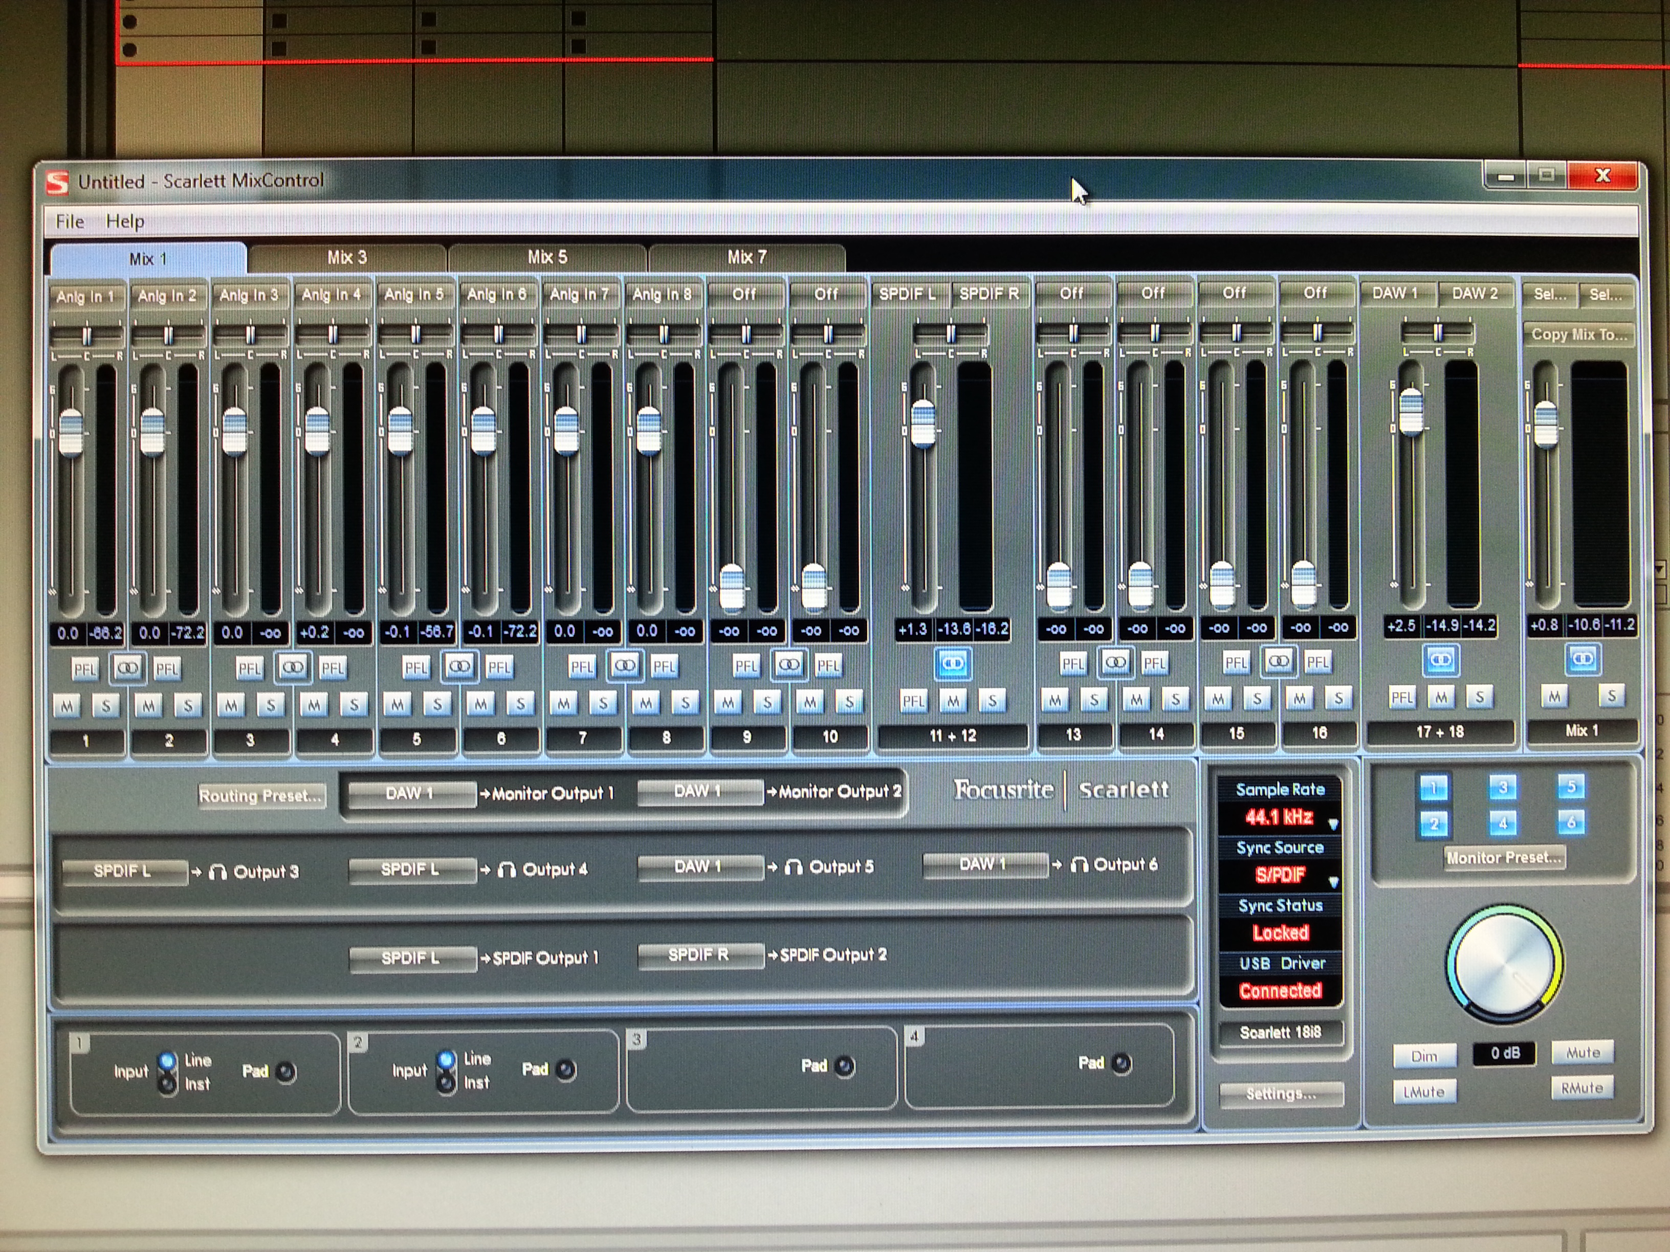1670x1252 pixels.
Task: Toggle stereo link for channels 3 and 4
Action: (292, 667)
